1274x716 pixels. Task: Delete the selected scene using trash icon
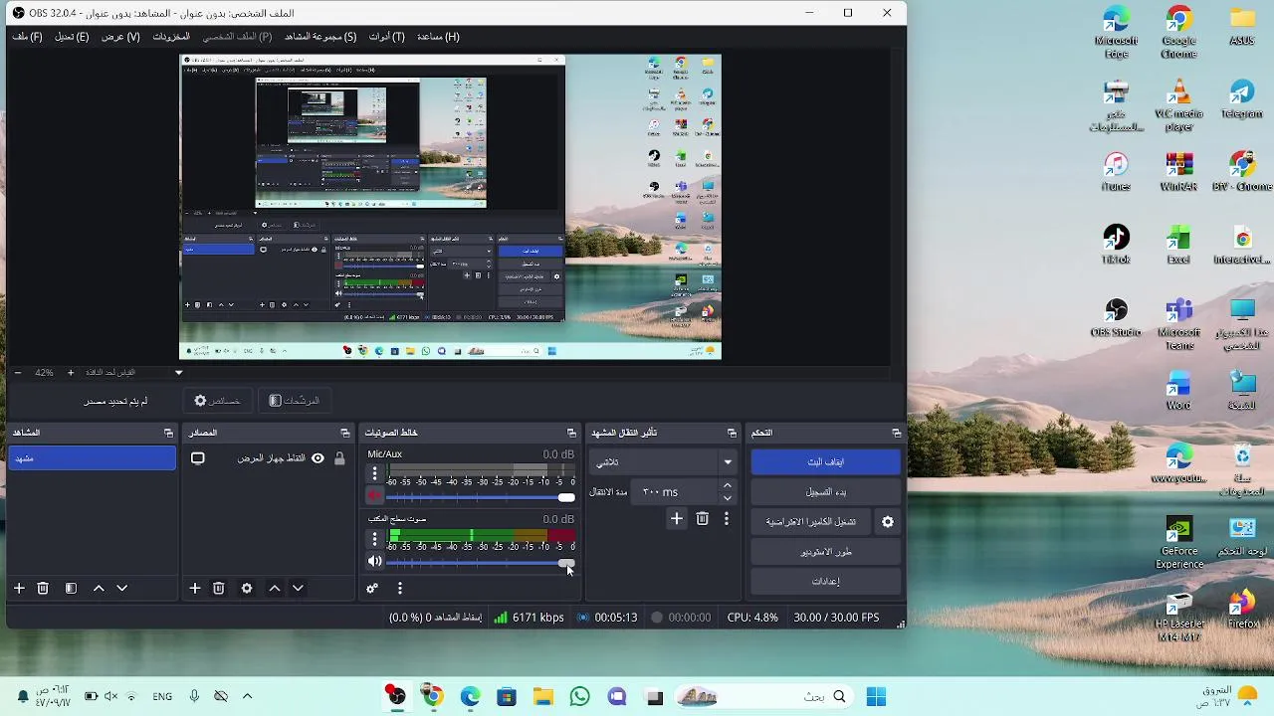pos(43,588)
